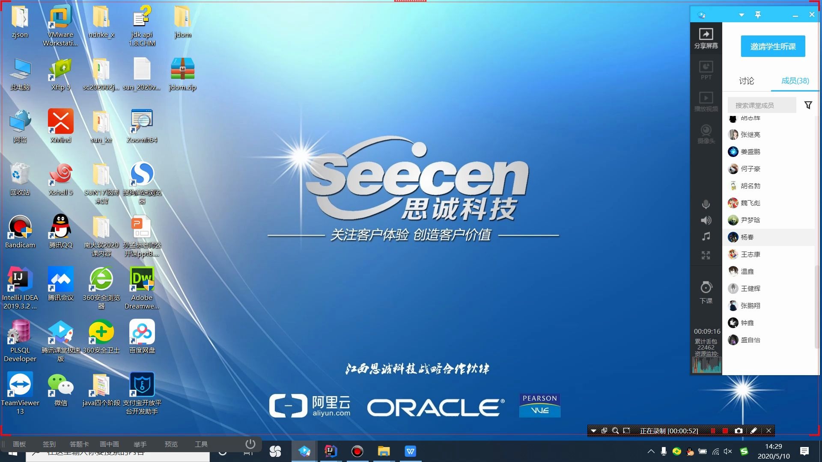Open the jdom.zip archive on desktop
This screenshot has height=462, width=822.
pyautogui.click(x=183, y=74)
